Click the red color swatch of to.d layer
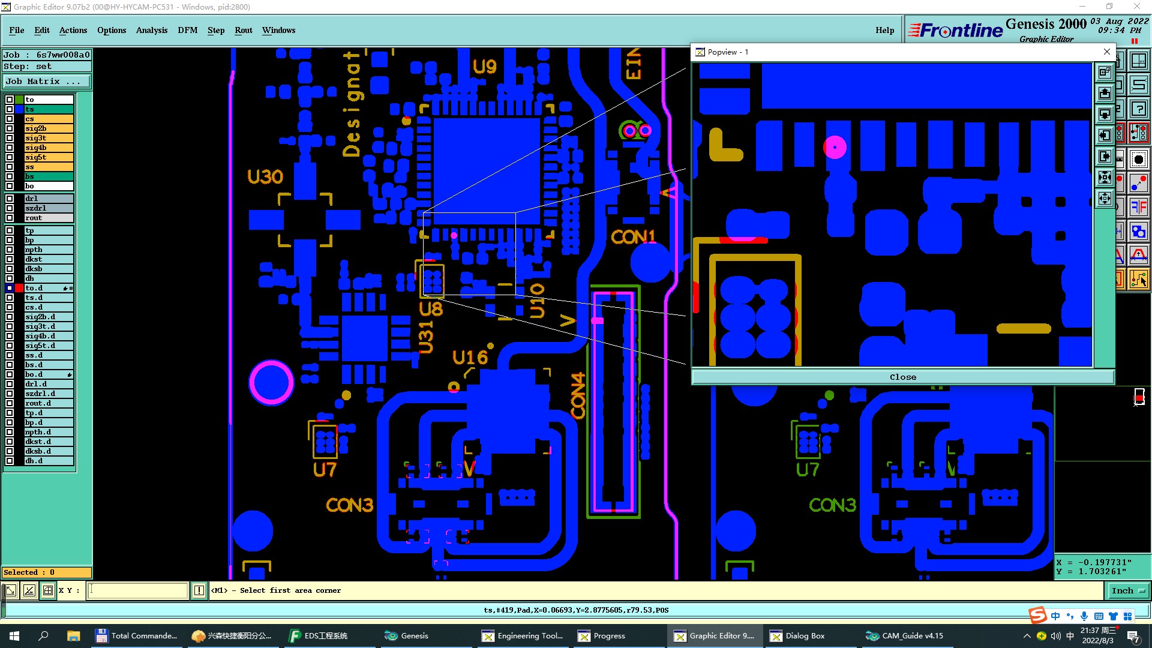Screen dimensions: 1152x648 point(19,289)
